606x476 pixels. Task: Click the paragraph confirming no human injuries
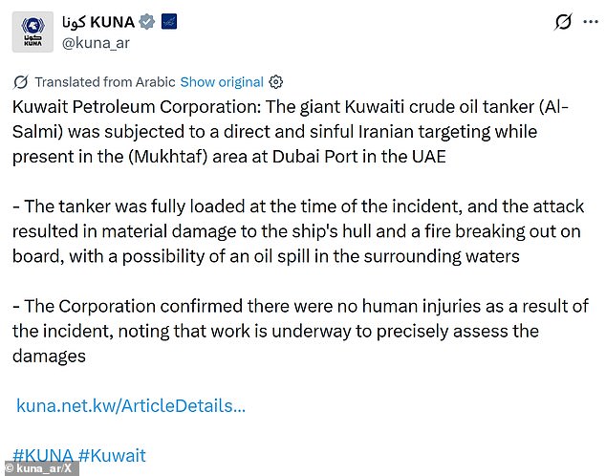tap(296, 331)
